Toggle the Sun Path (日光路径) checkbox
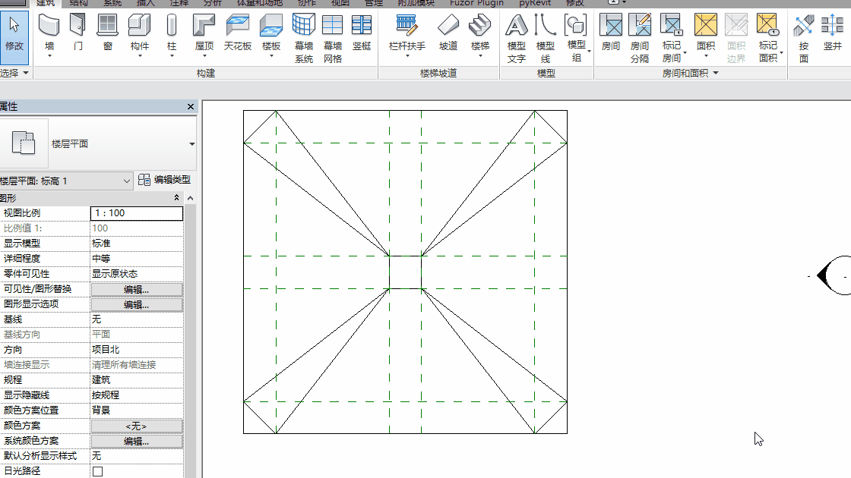 [97, 471]
